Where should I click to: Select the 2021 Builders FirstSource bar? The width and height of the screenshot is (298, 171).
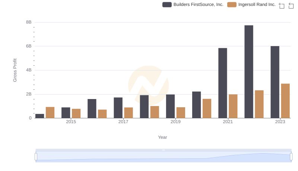pyautogui.click(x=222, y=83)
